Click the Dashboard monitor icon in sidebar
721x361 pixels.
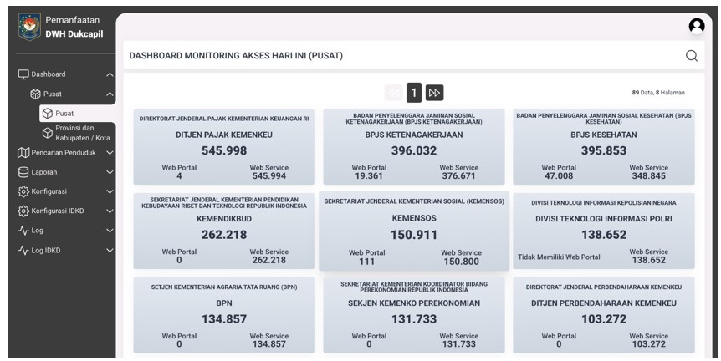pyautogui.click(x=23, y=74)
